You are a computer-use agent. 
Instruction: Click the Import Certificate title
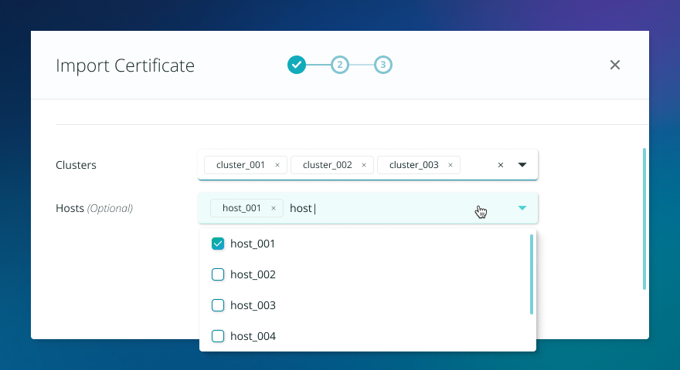click(125, 66)
